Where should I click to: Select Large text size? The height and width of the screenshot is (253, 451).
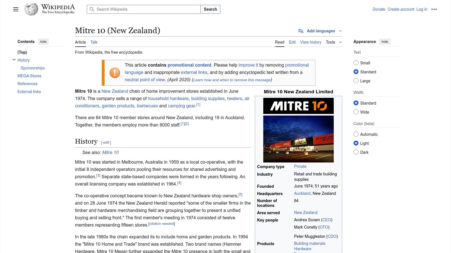tap(356, 81)
